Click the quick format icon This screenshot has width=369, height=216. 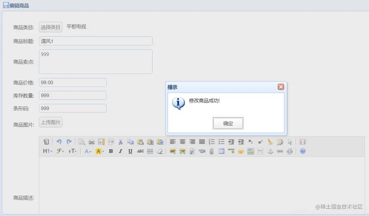(280, 142)
